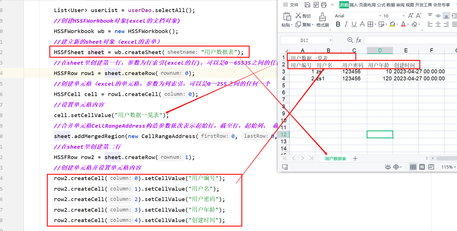
Task: Click the reading mode crosshair icon
Action: 396,167
